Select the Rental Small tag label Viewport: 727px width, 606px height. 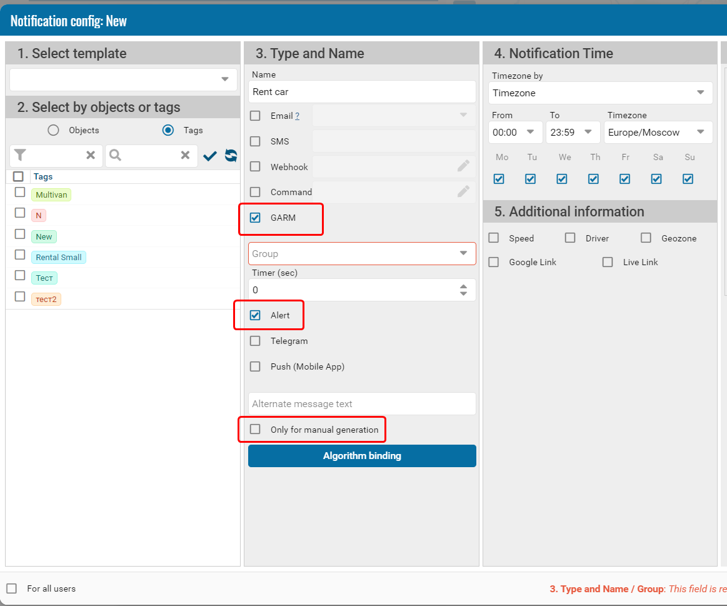coord(59,257)
